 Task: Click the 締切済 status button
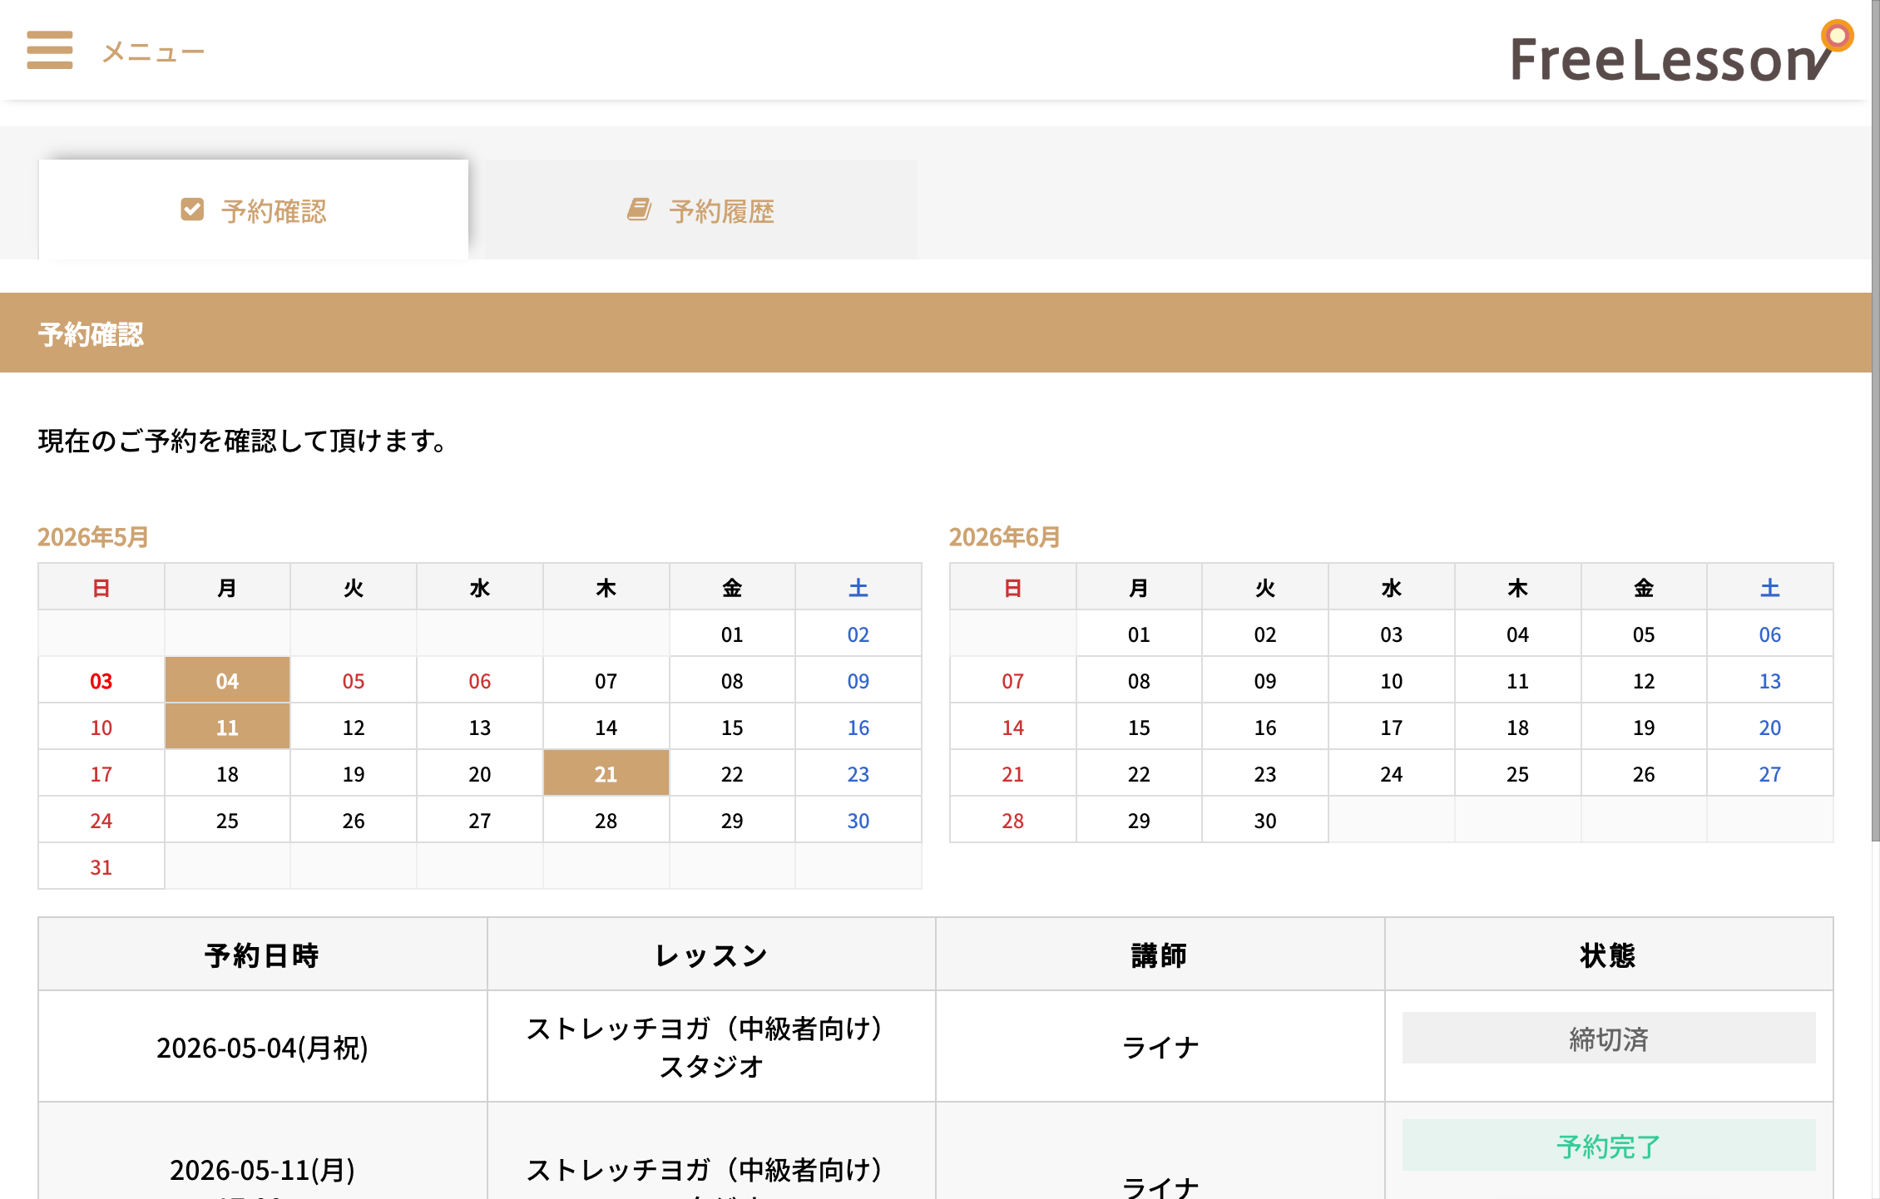[x=1608, y=1038]
